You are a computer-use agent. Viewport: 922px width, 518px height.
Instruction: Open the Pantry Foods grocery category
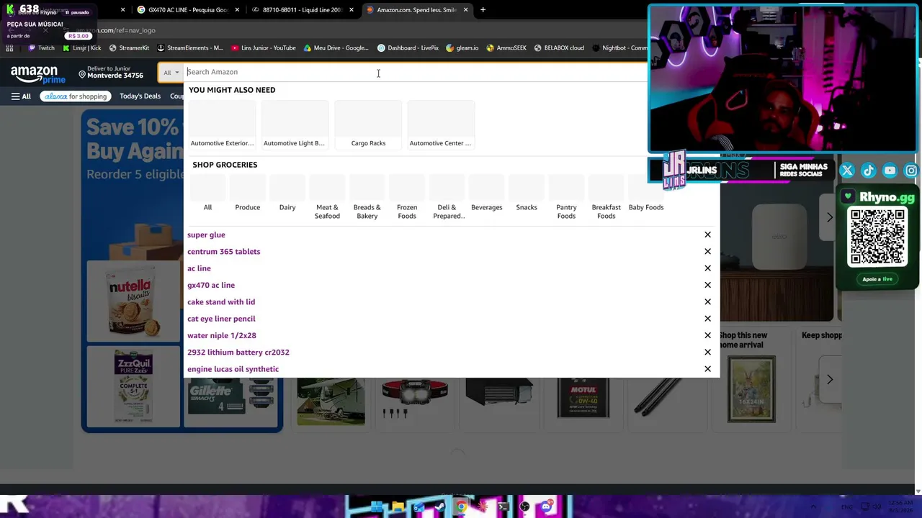(566, 198)
